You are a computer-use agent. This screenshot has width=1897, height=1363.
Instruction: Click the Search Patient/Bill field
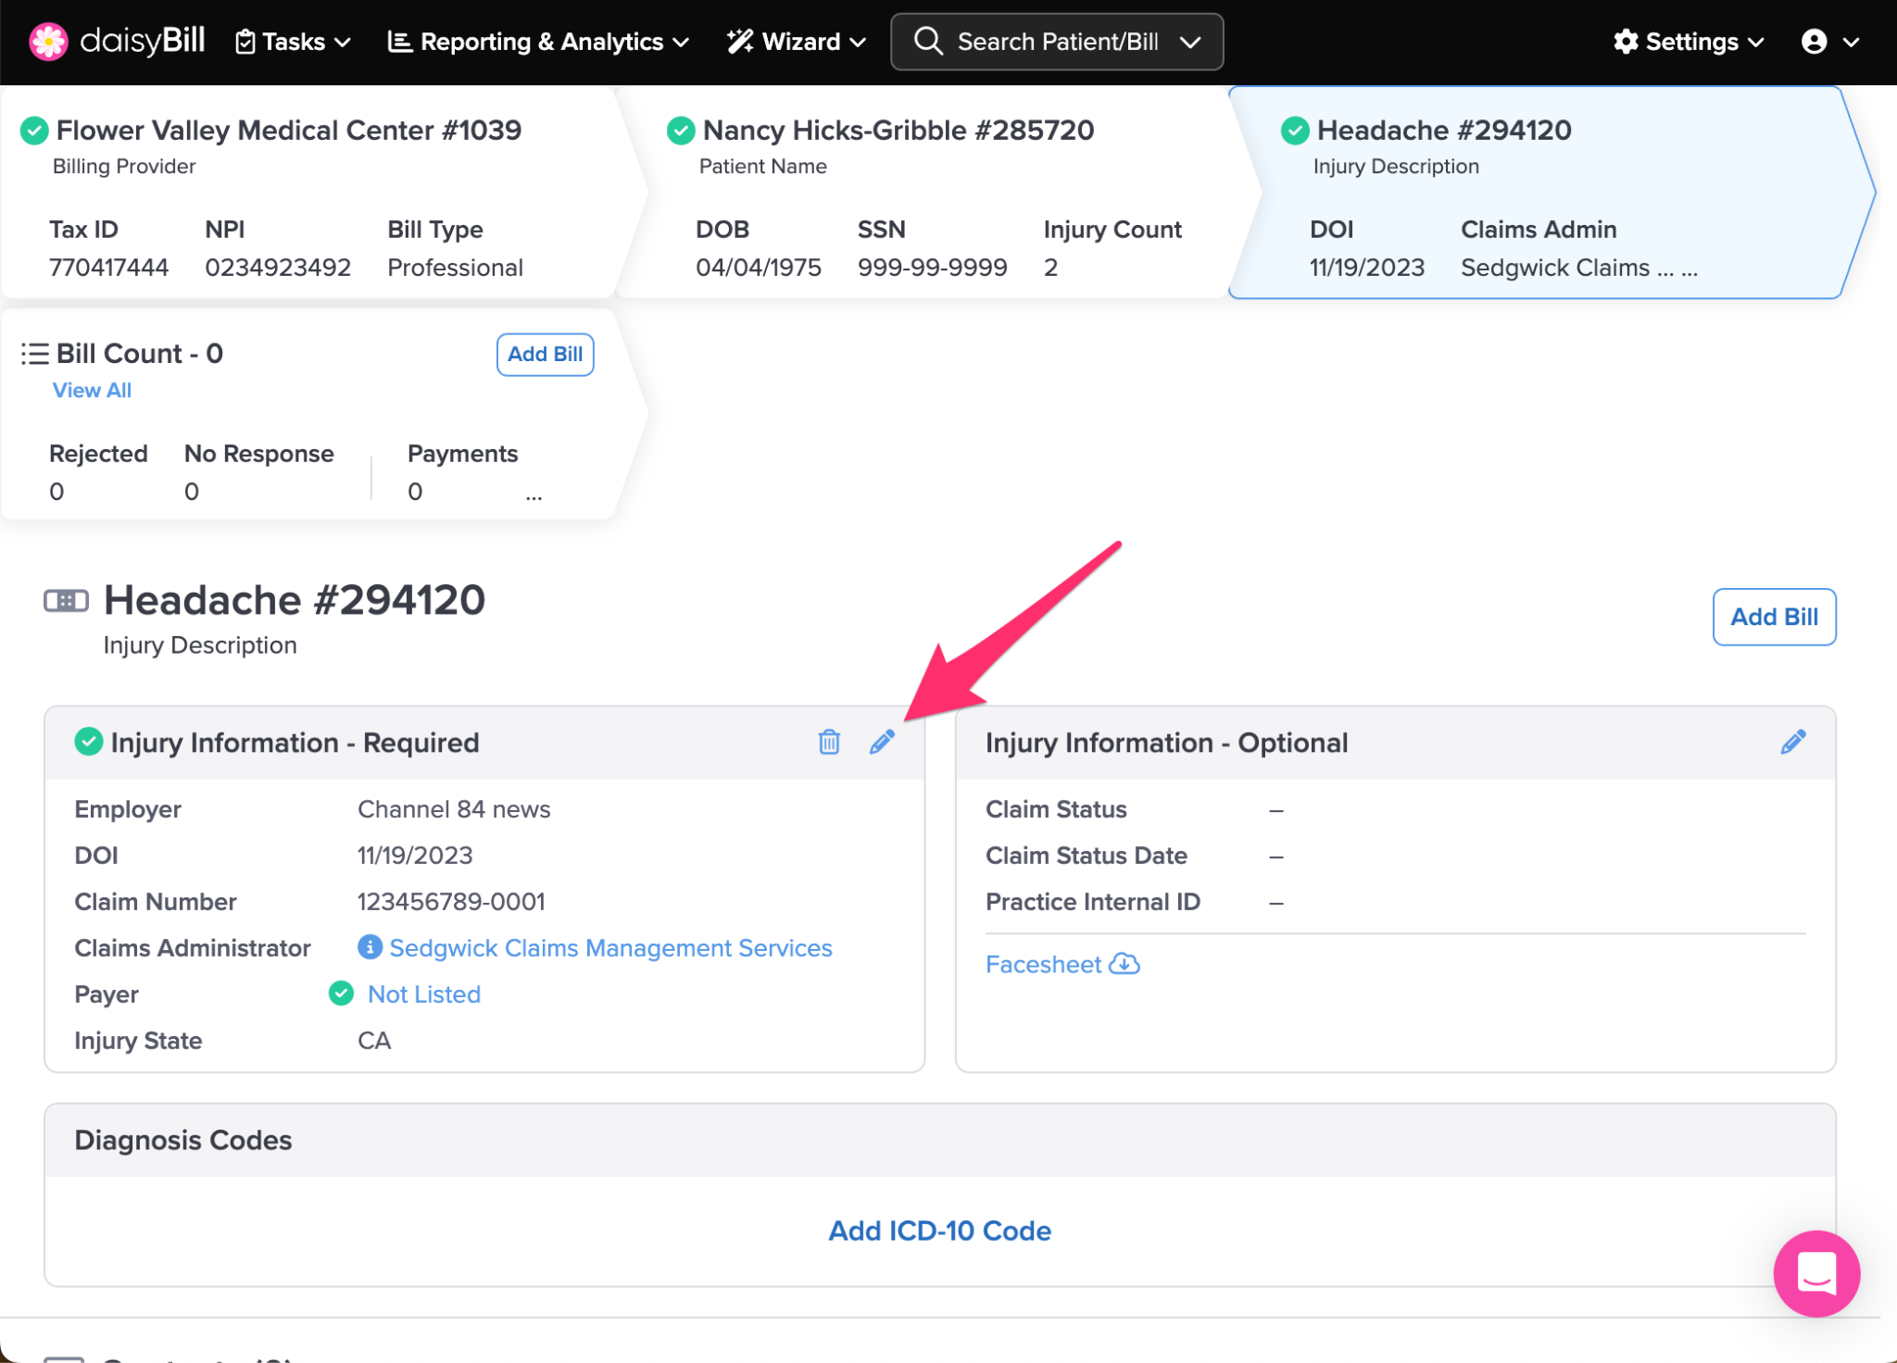1056,42
